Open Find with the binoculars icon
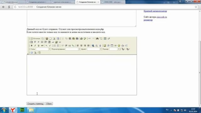 97,39
